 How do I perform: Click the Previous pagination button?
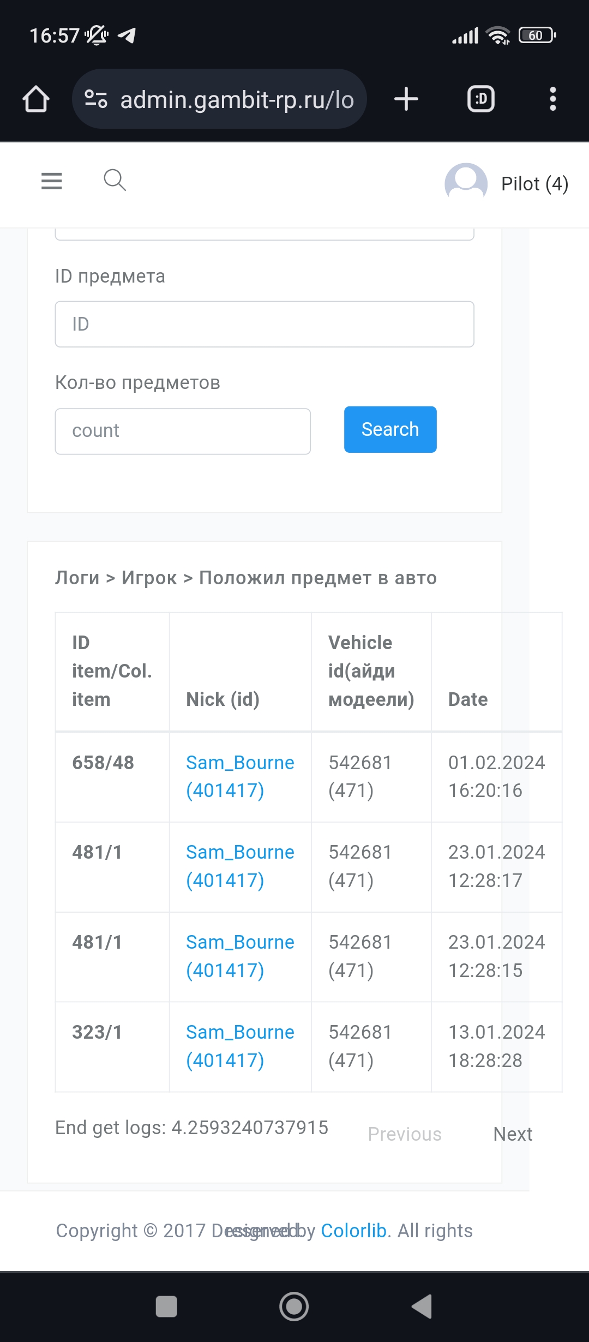coord(405,1134)
